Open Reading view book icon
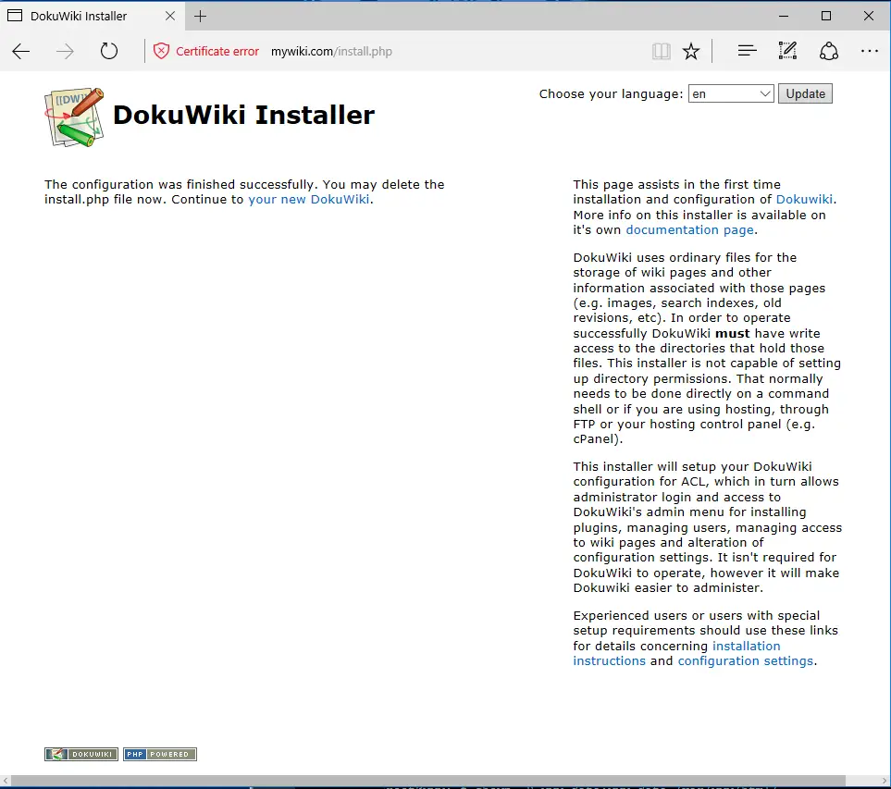 662,52
